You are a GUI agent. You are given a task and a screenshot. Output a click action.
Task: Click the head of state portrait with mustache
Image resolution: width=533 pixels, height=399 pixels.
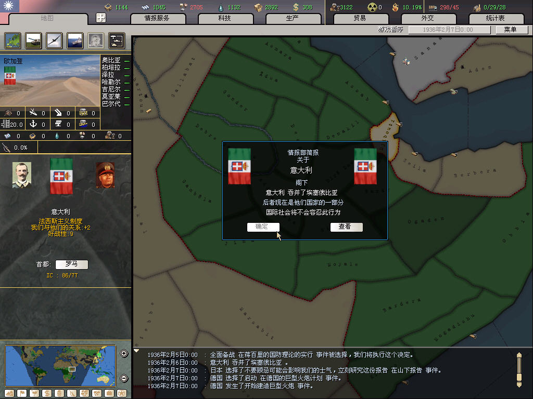coord(22,175)
